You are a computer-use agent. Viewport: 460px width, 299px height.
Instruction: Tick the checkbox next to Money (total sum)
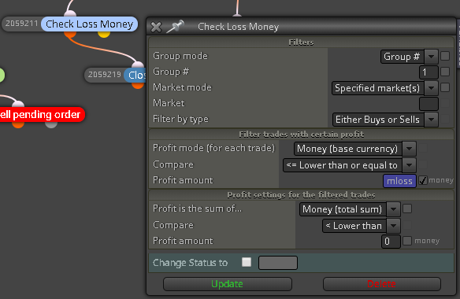407,209
